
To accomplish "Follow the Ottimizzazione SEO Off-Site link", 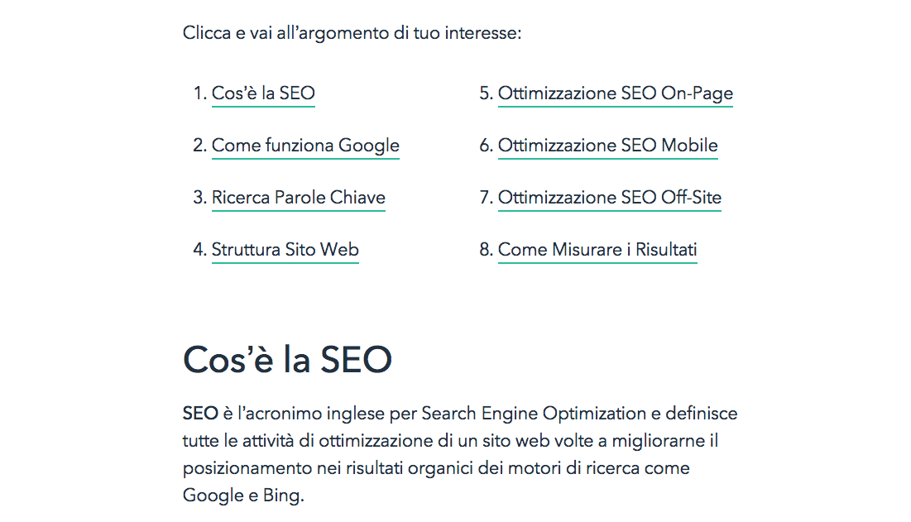I will (x=609, y=198).
